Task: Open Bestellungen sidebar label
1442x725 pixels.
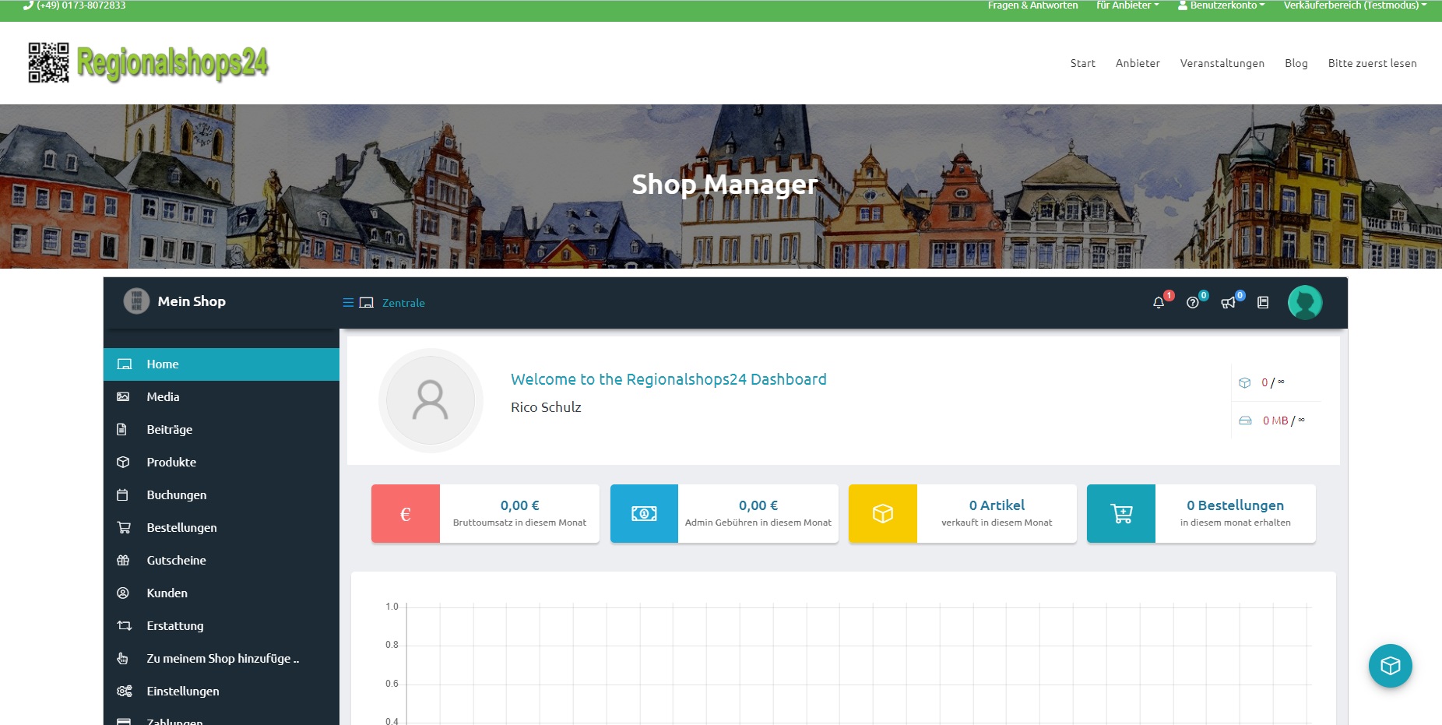Action: pos(181,527)
